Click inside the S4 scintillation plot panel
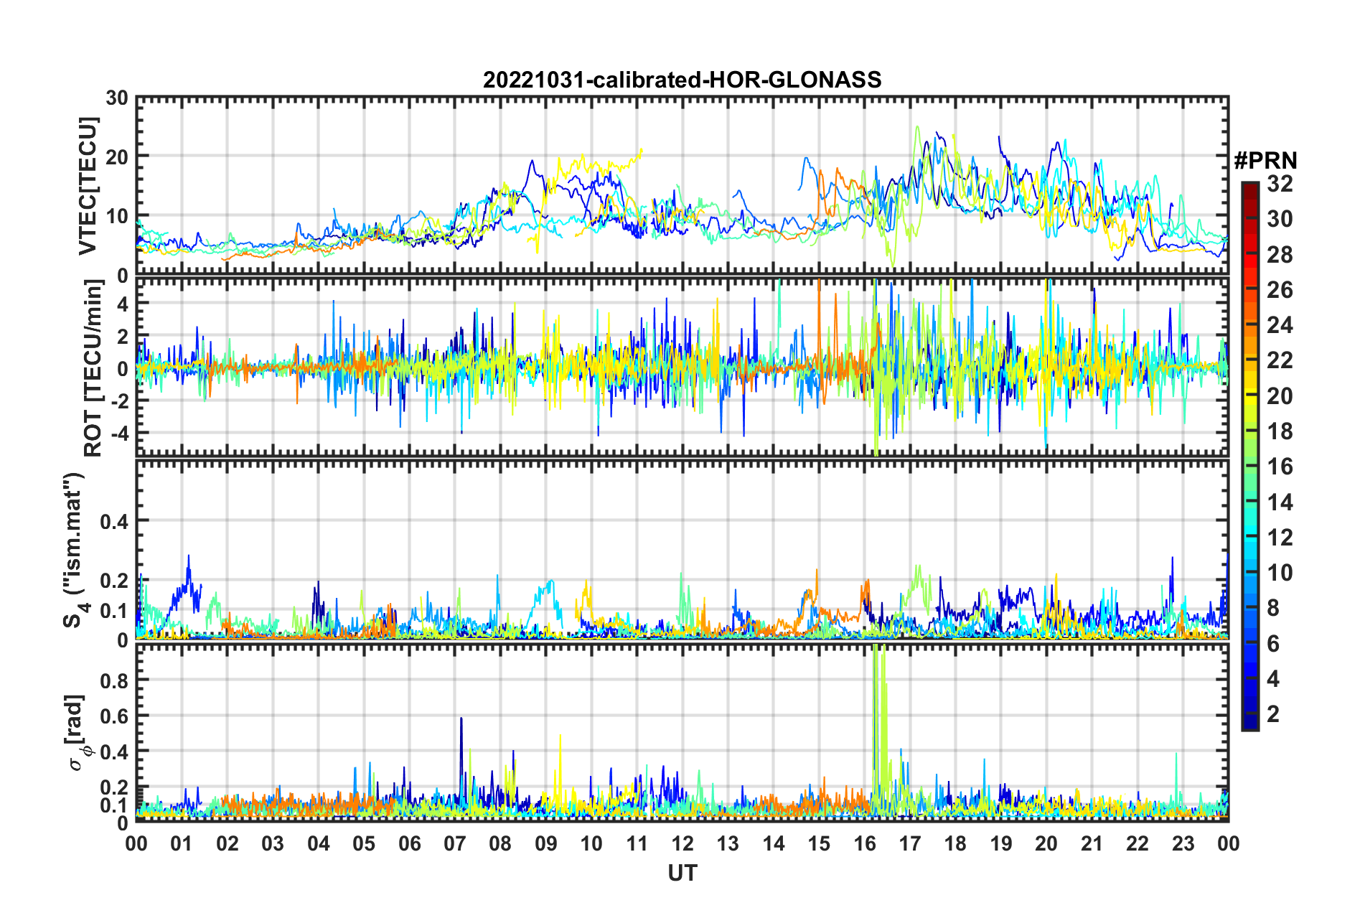The width and height of the screenshot is (1365, 913). click(x=682, y=549)
